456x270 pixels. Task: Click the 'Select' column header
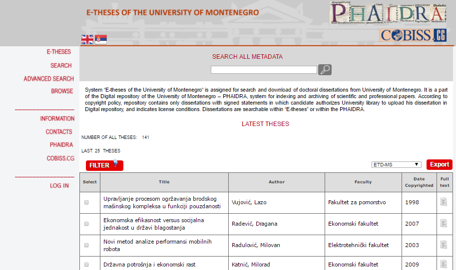(x=90, y=182)
